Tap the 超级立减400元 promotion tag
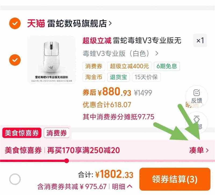This screenshot has width=215, height=195. 129,66
